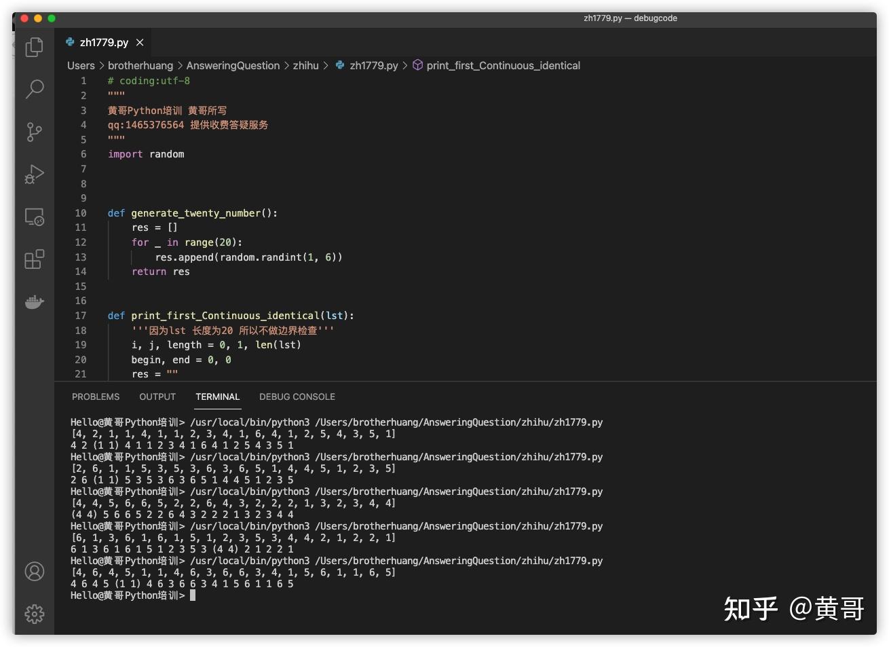Click the 'qq:1465376564' docstring line
Image resolution: width=889 pixels, height=647 pixels.
click(x=188, y=125)
